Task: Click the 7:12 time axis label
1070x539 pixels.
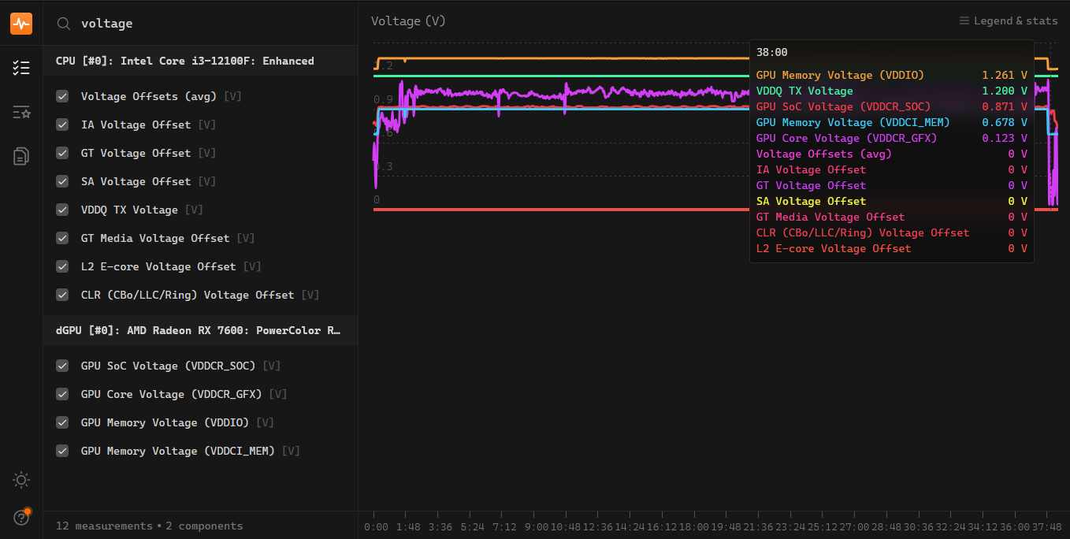Action: tap(504, 526)
